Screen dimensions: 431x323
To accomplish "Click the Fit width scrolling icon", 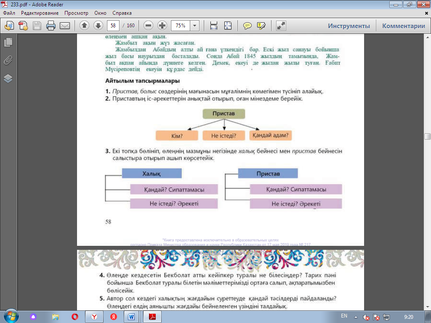I will click(213, 26).
